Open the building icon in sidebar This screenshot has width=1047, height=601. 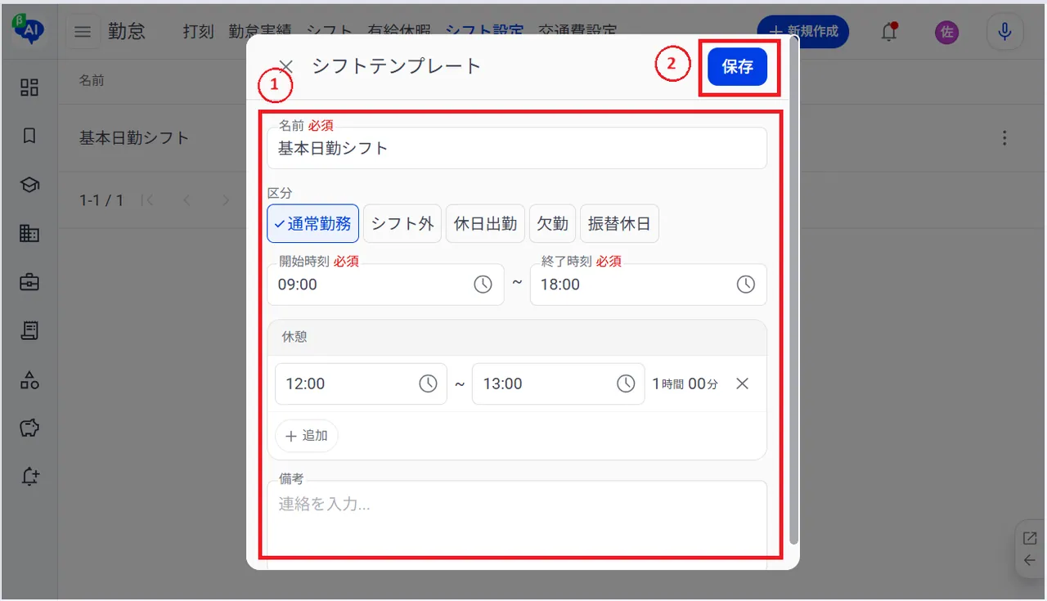coord(29,234)
